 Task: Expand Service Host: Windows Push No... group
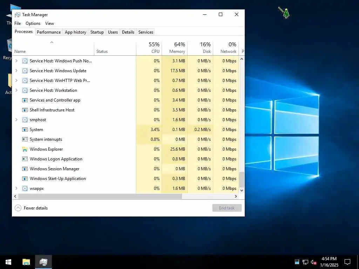pos(16,61)
